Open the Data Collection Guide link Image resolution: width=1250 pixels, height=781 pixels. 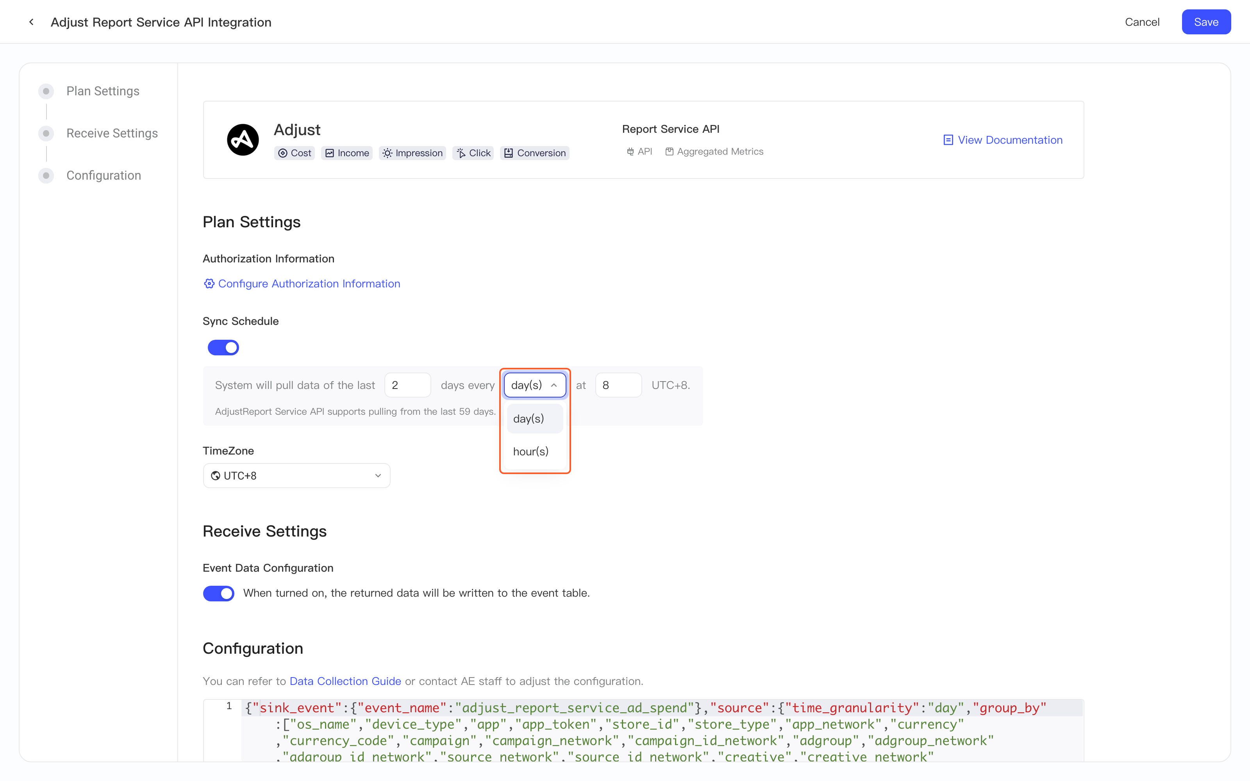(345, 681)
